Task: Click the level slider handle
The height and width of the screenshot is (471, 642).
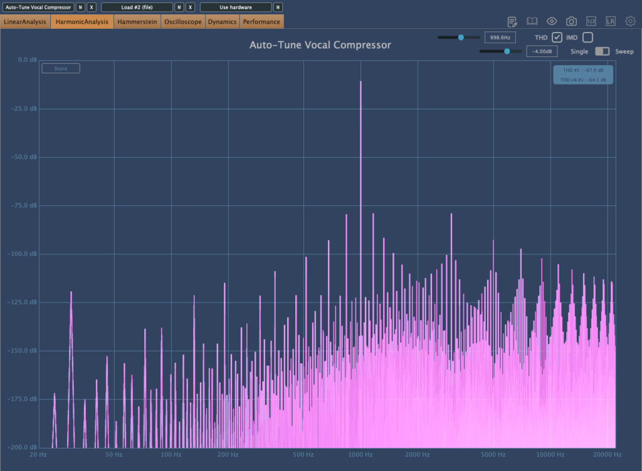Action: point(507,51)
